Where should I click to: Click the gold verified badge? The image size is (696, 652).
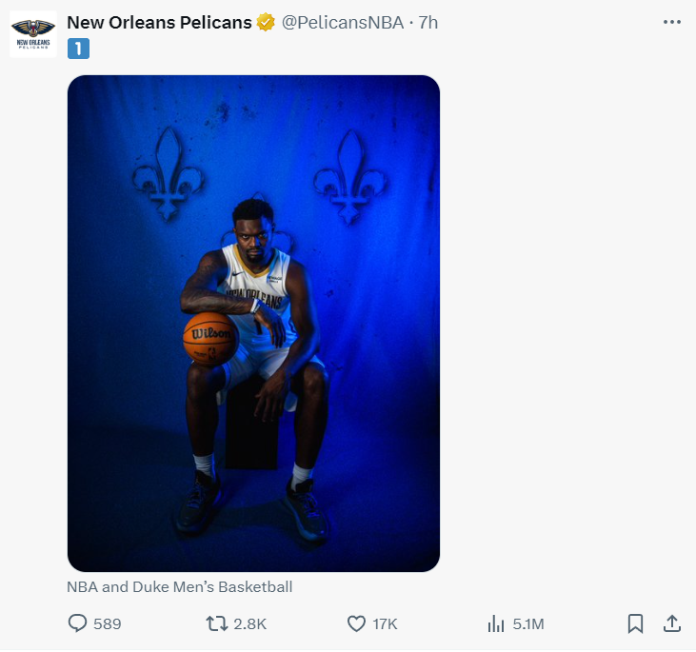267,22
